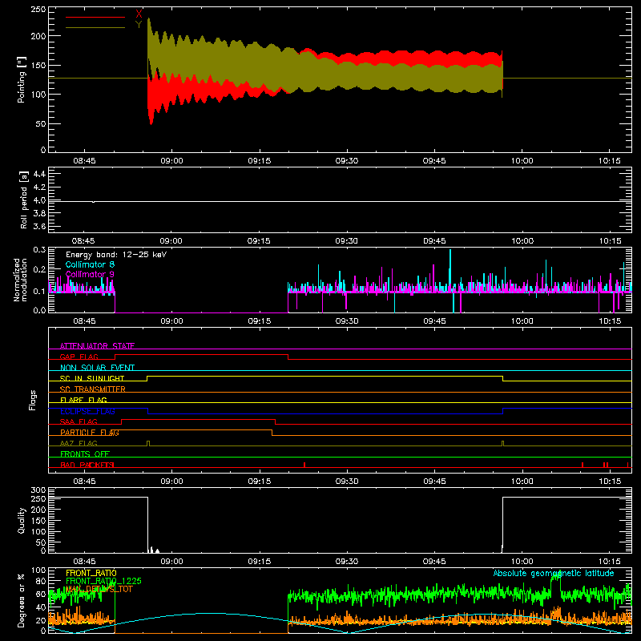This screenshot has height=641, width=641.
Task: Select the FLARE_FLAG label
Action: [x=83, y=400]
